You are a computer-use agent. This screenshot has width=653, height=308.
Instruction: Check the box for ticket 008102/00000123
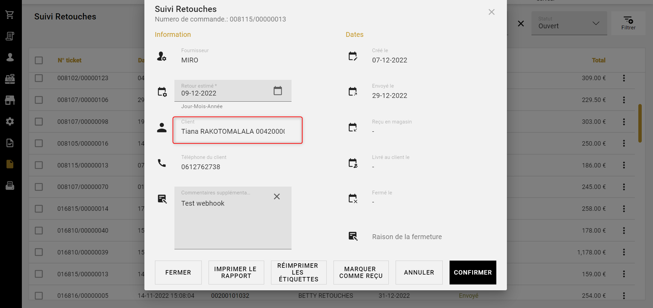tap(39, 78)
